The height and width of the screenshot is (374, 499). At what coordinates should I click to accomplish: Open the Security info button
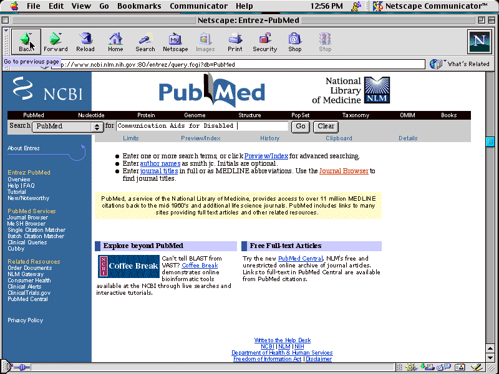pos(264,42)
